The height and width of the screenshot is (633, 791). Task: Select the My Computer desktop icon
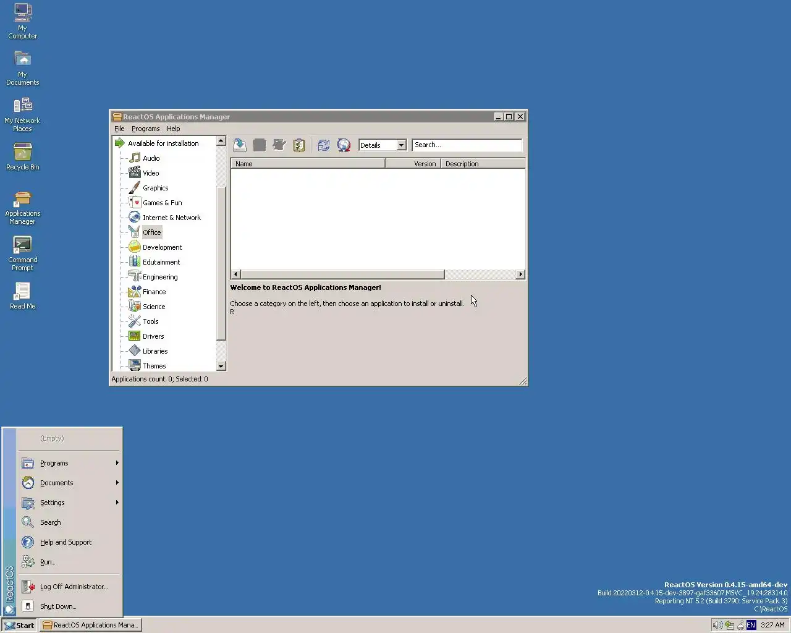pyautogui.click(x=23, y=22)
